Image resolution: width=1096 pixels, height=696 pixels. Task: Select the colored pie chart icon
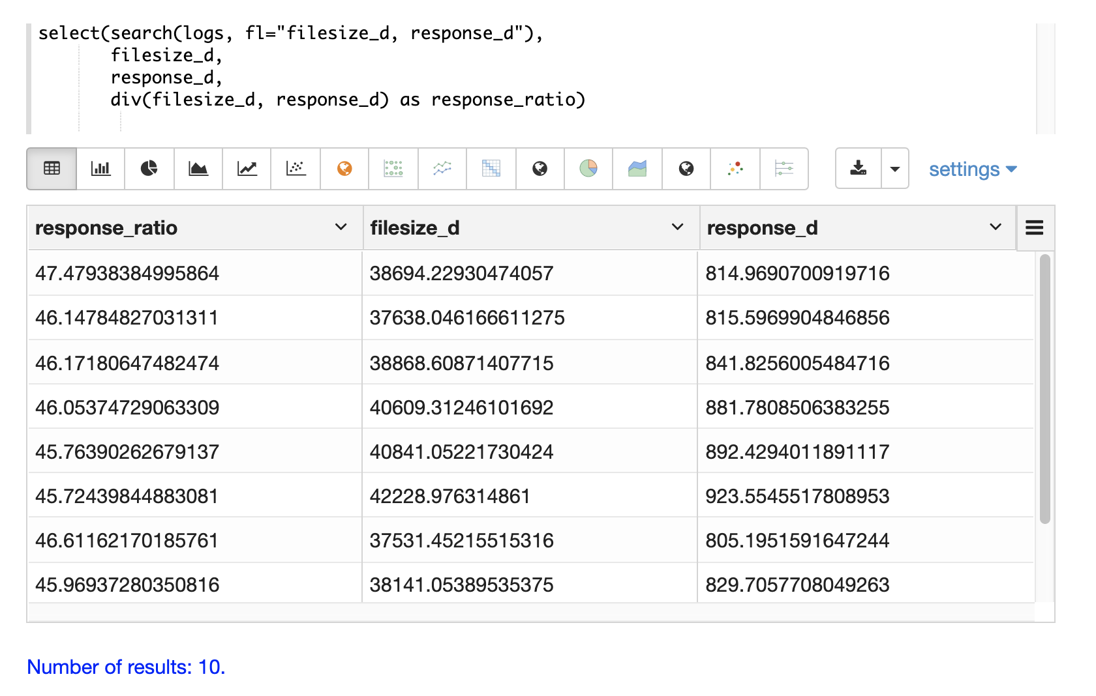point(588,169)
